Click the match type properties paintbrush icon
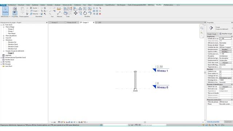The image size is (233, 131). [27, 14]
